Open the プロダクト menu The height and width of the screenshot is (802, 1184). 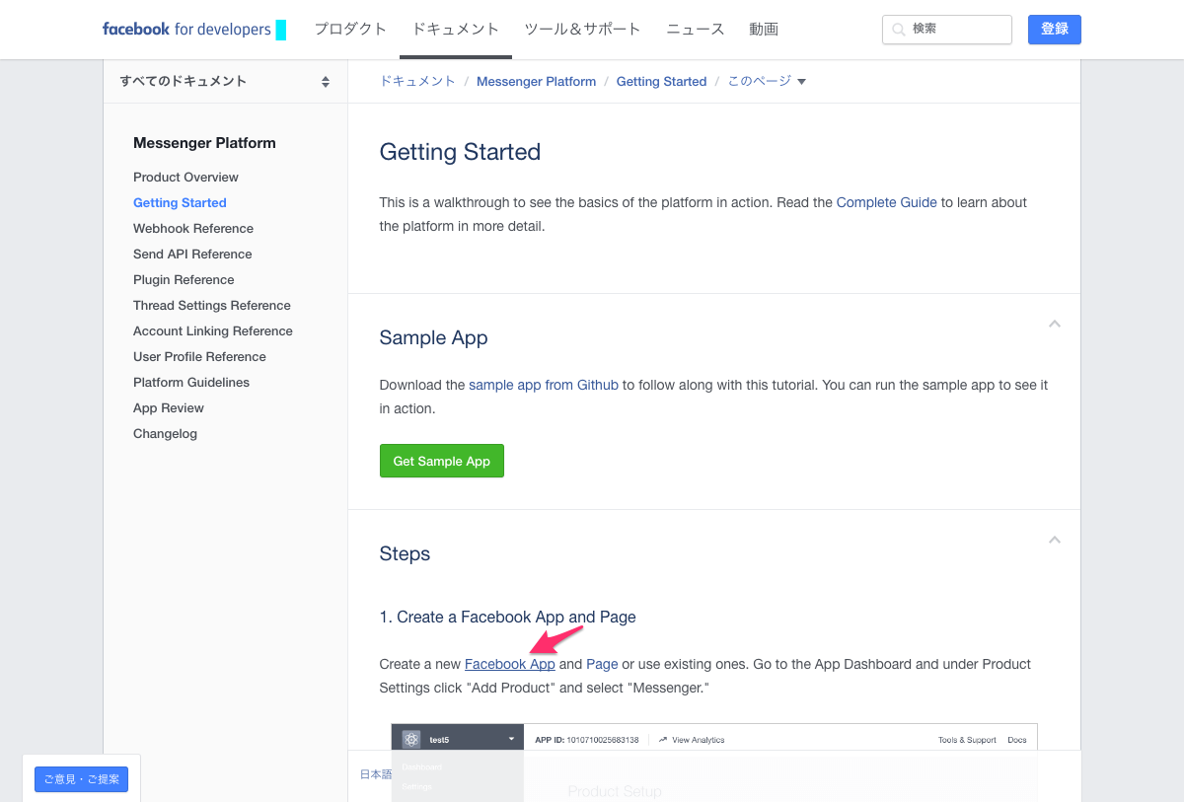pyautogui.click(x=350, y=30)
